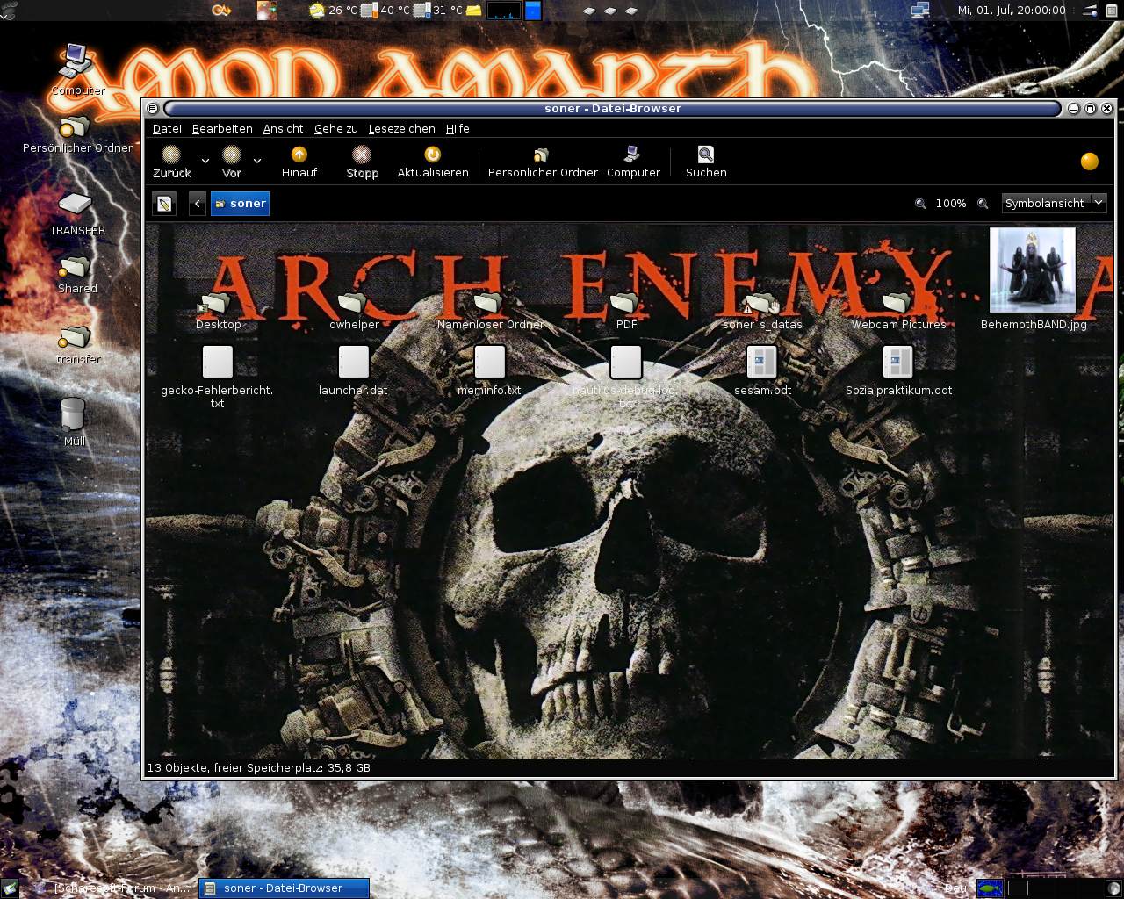Image resolution: width=1124 pixels, height=899 pixels.
Task: Click the Shared folder desktop icon
Action: click(x=77, y=274)
